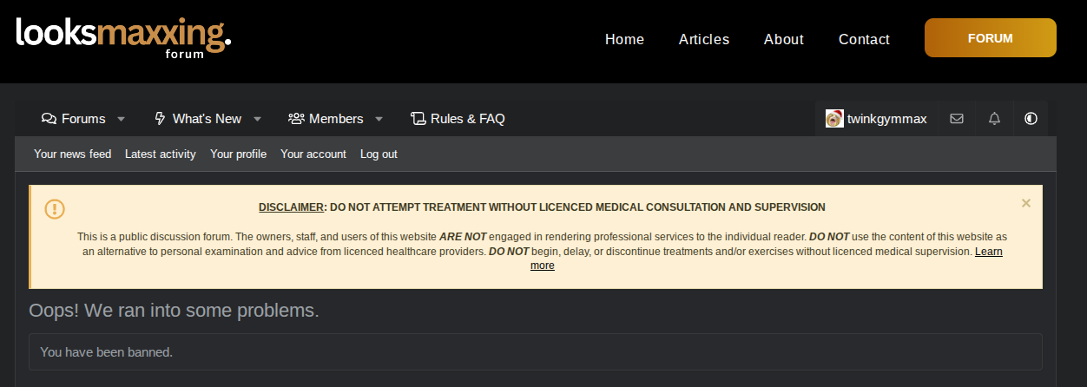Click the looksmaxxing forum logo
This screenshot has width=1087, height=387.
[123, 36]
